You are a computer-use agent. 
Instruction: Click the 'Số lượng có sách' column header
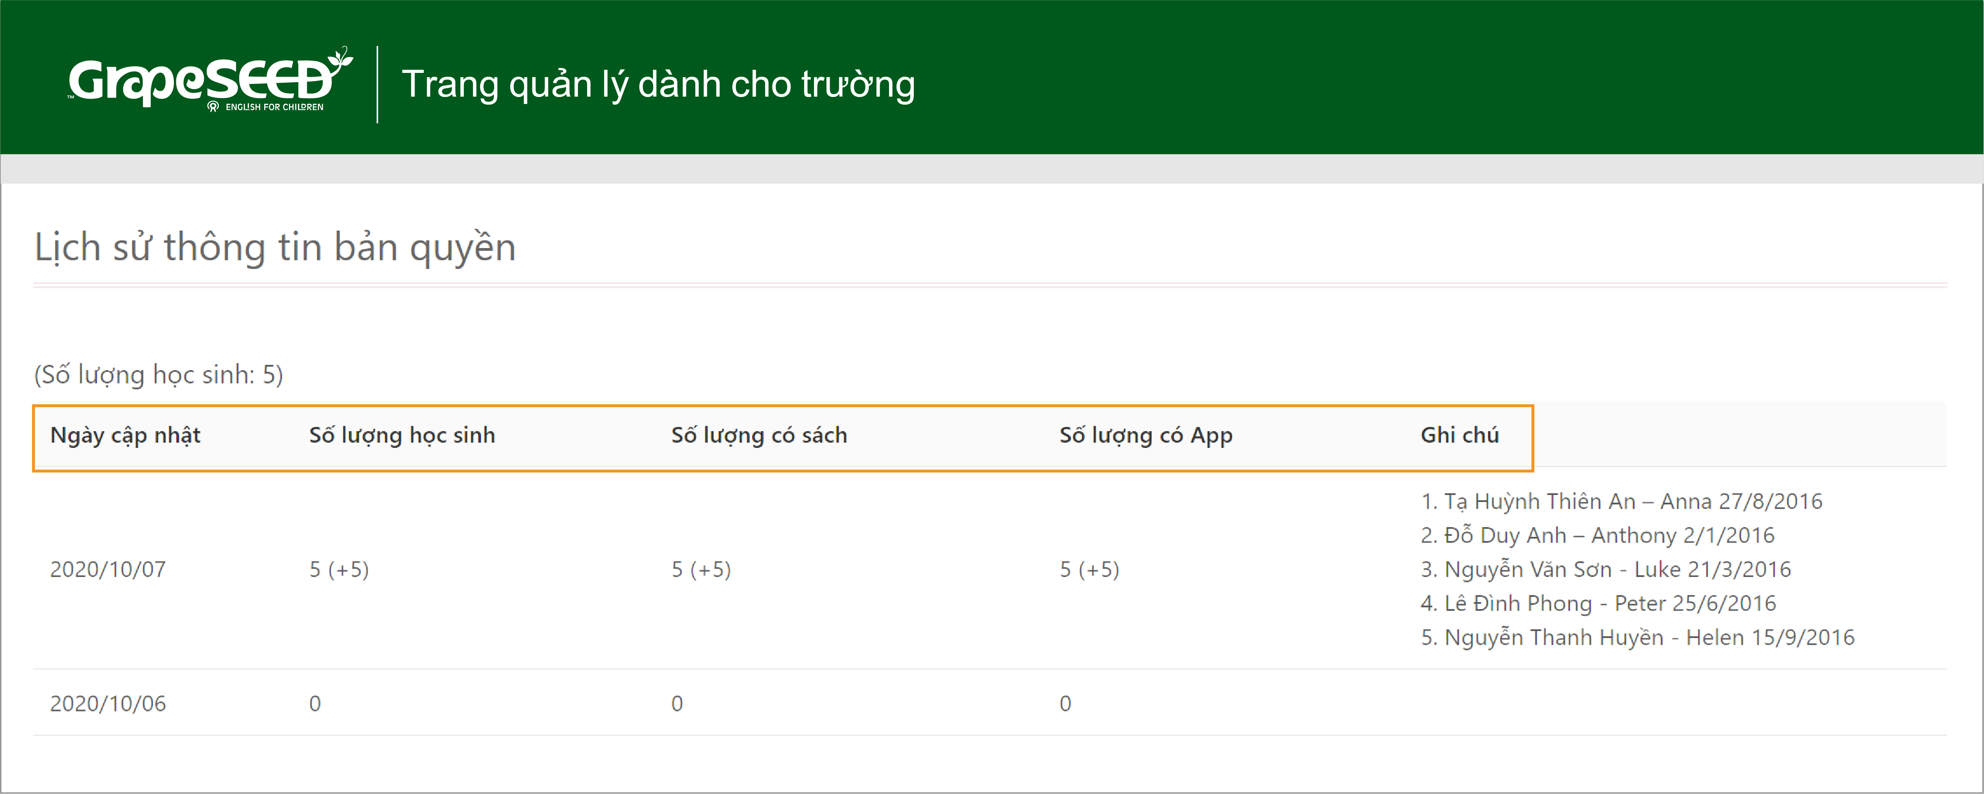(x=760, y=436)
